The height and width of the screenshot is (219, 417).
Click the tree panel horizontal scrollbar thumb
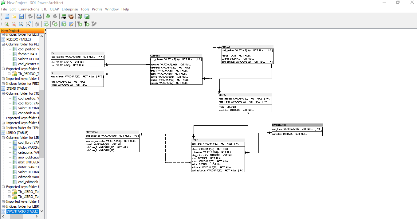click(17, 216)
